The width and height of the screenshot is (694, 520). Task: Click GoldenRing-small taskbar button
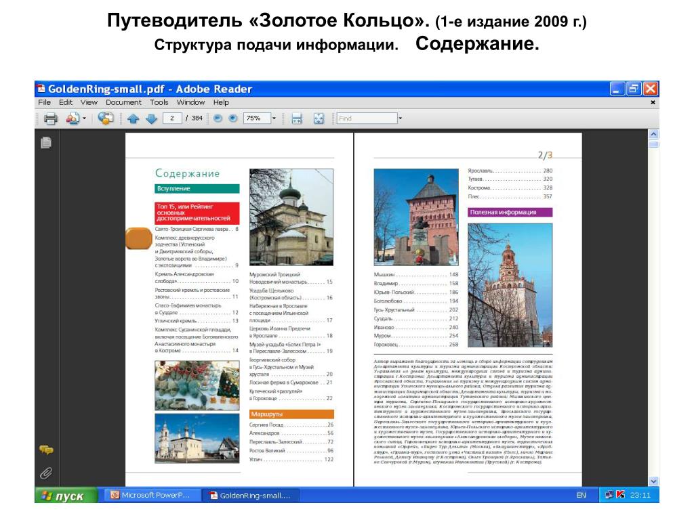251,495
